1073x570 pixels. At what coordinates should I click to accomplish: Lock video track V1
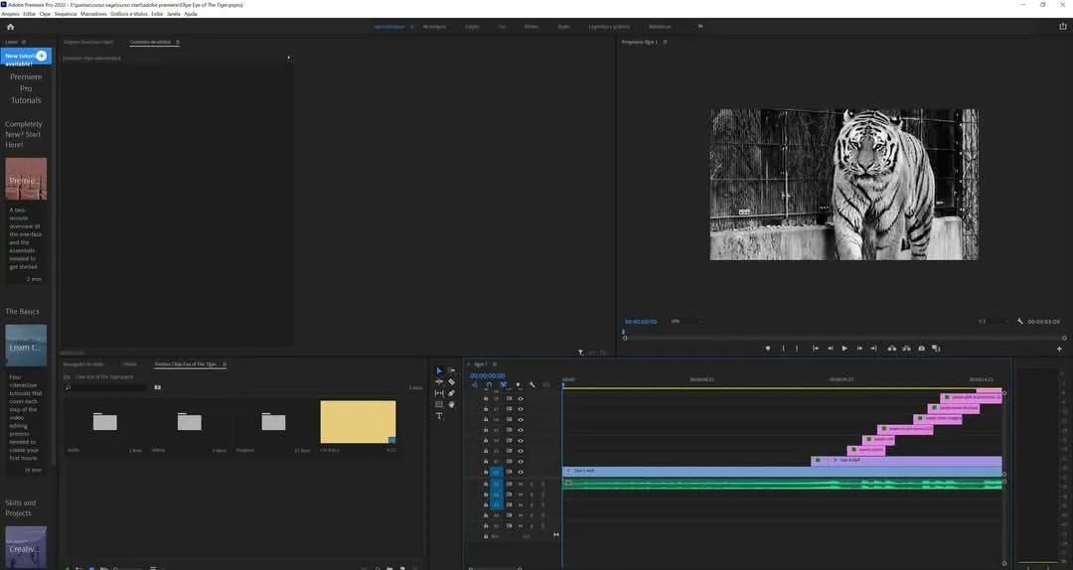486,472
